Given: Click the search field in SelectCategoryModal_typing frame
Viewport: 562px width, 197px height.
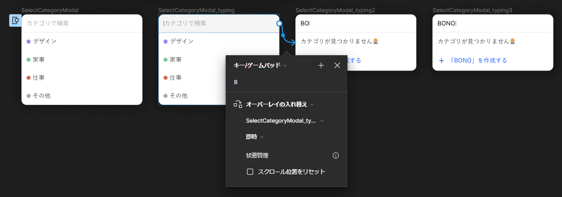Looking at the screenshot, I should pos(219,23).
